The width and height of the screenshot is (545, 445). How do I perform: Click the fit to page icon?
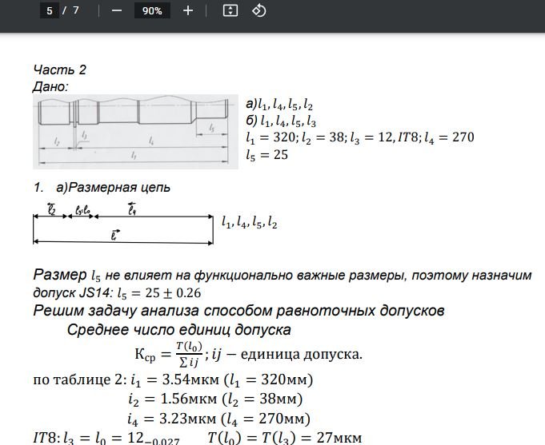pyautogui.click(x=230, y=10)
